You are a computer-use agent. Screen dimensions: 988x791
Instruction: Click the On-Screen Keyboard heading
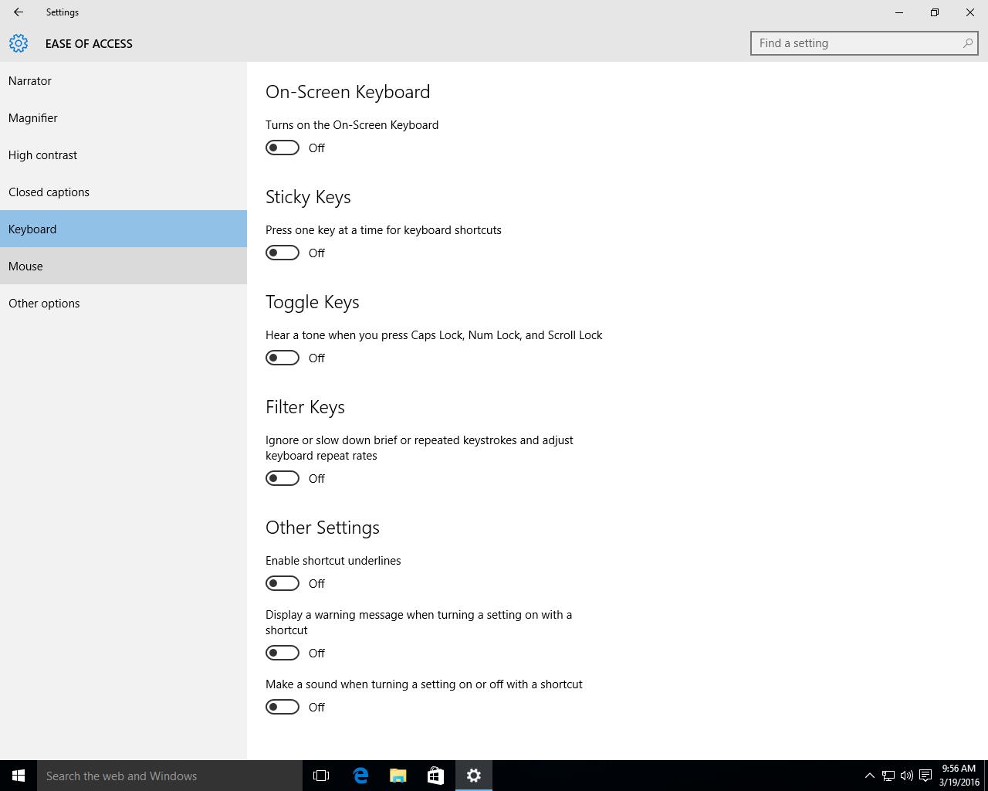point(347,92)
